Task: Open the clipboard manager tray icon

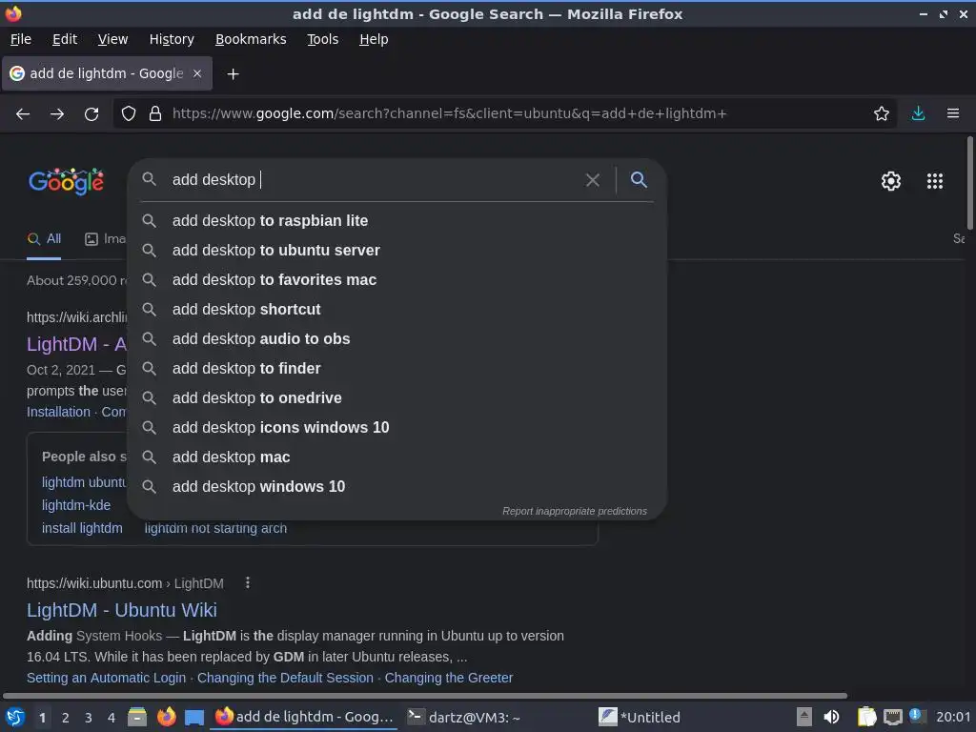Action: pyautogui.click(x=866, y=717)
